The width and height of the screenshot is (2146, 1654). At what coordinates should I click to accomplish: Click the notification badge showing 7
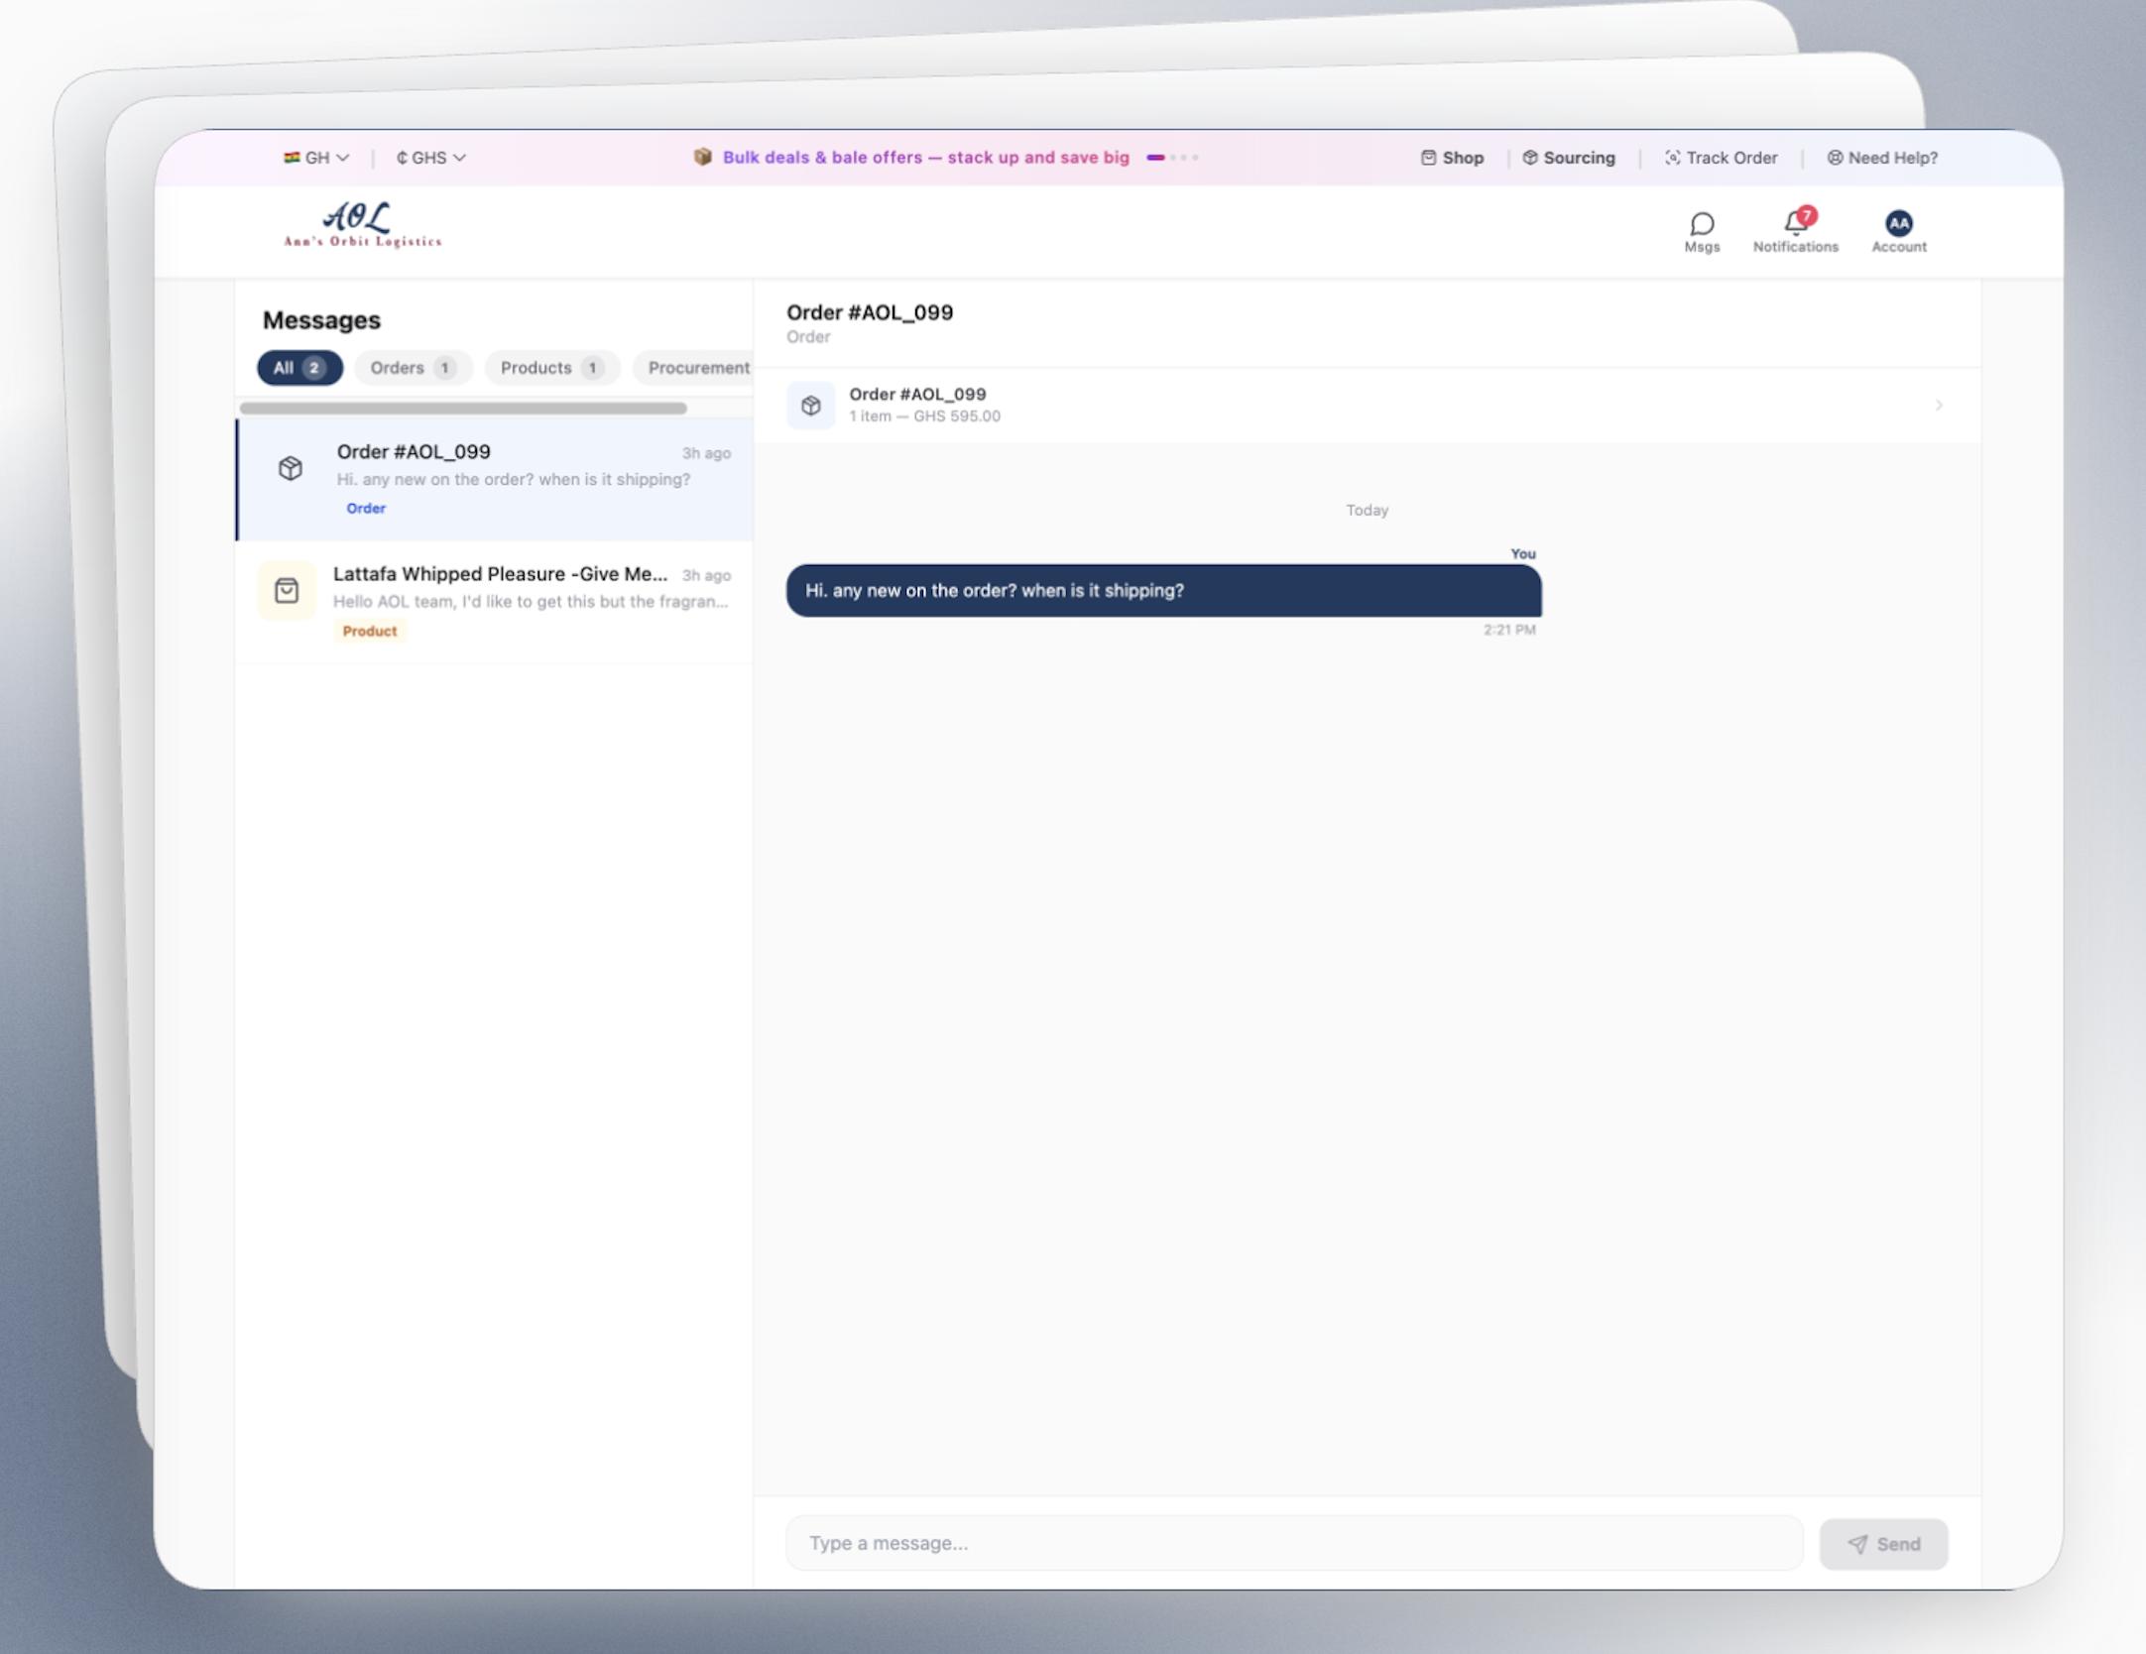pos(1807,215)
